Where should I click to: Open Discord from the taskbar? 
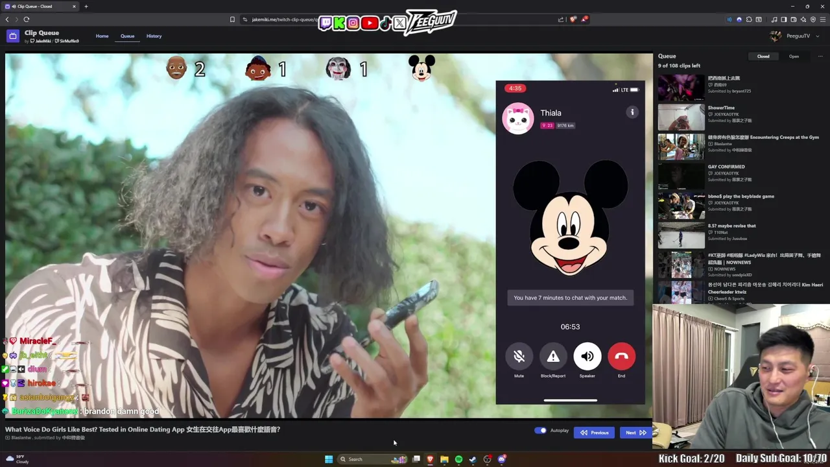[502, 459]
